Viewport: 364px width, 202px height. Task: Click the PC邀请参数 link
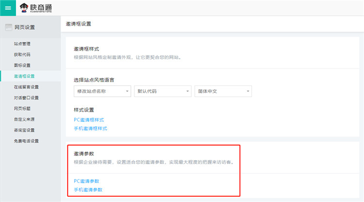86,181
